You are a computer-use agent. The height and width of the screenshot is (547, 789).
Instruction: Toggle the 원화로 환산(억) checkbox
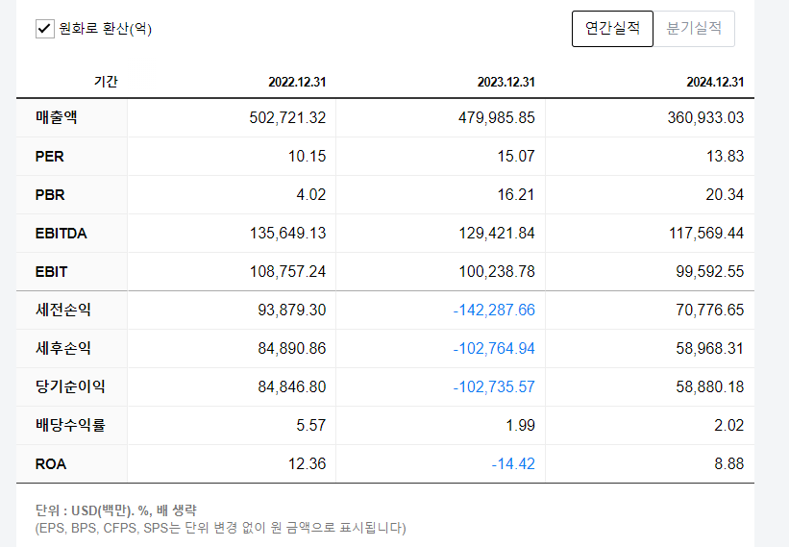tap(45, 29)
